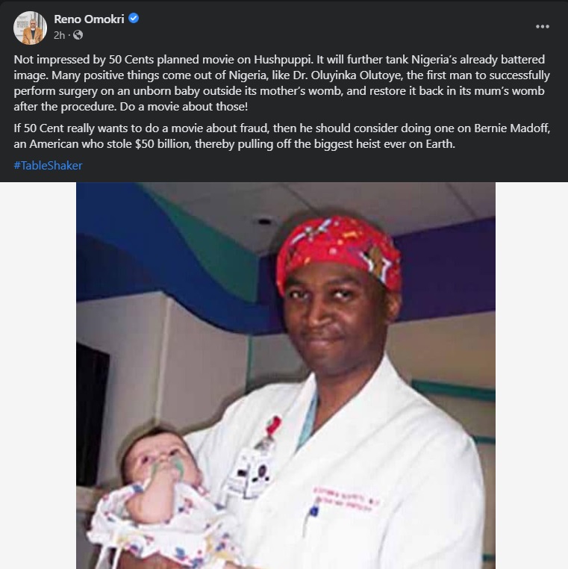Click the baby's face in the photo
568x569 pixels.
(x=160, y=457)
